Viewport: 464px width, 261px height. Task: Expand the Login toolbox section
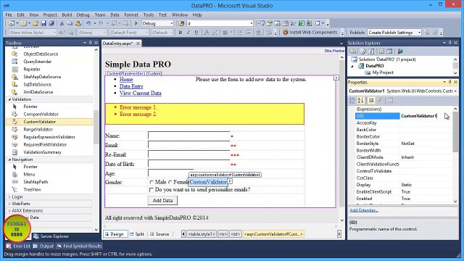(9, 196)
